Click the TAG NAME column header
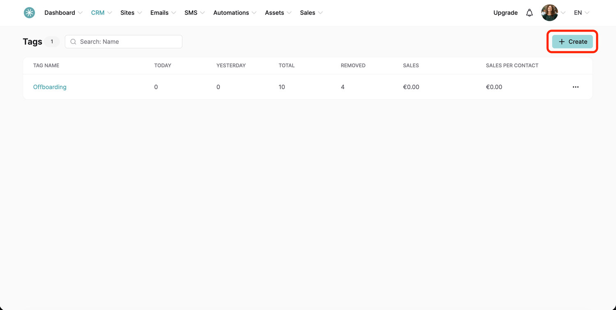Viewport: 616px width, 310px height. tap(46, 66)
